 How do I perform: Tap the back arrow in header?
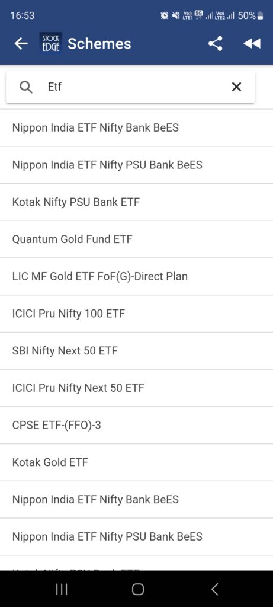pyautogui.click(x=21, y=44)
